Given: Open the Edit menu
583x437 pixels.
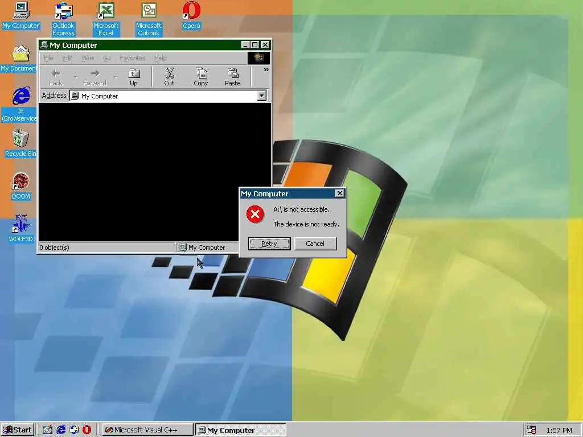Looking at the screenshot, I should pos(67,58).
